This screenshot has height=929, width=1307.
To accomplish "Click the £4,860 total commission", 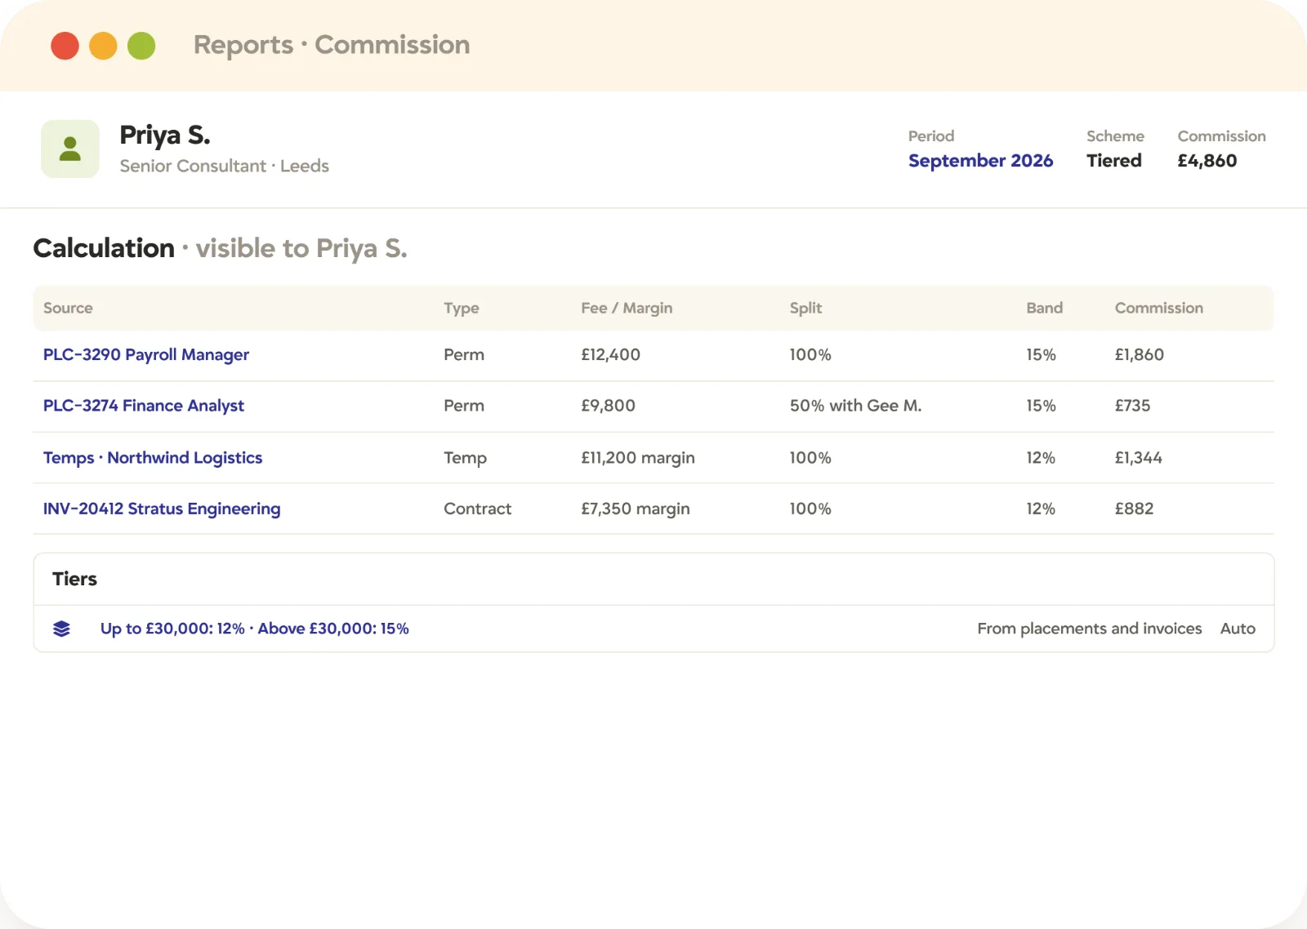I will [x=1207, y=161].
